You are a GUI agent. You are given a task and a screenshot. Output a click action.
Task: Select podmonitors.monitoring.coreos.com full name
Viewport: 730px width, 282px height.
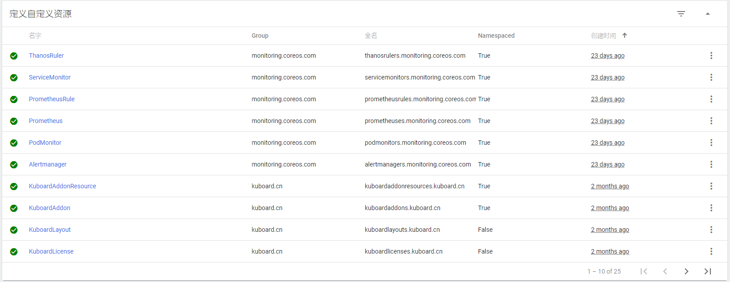pos(415,143)
